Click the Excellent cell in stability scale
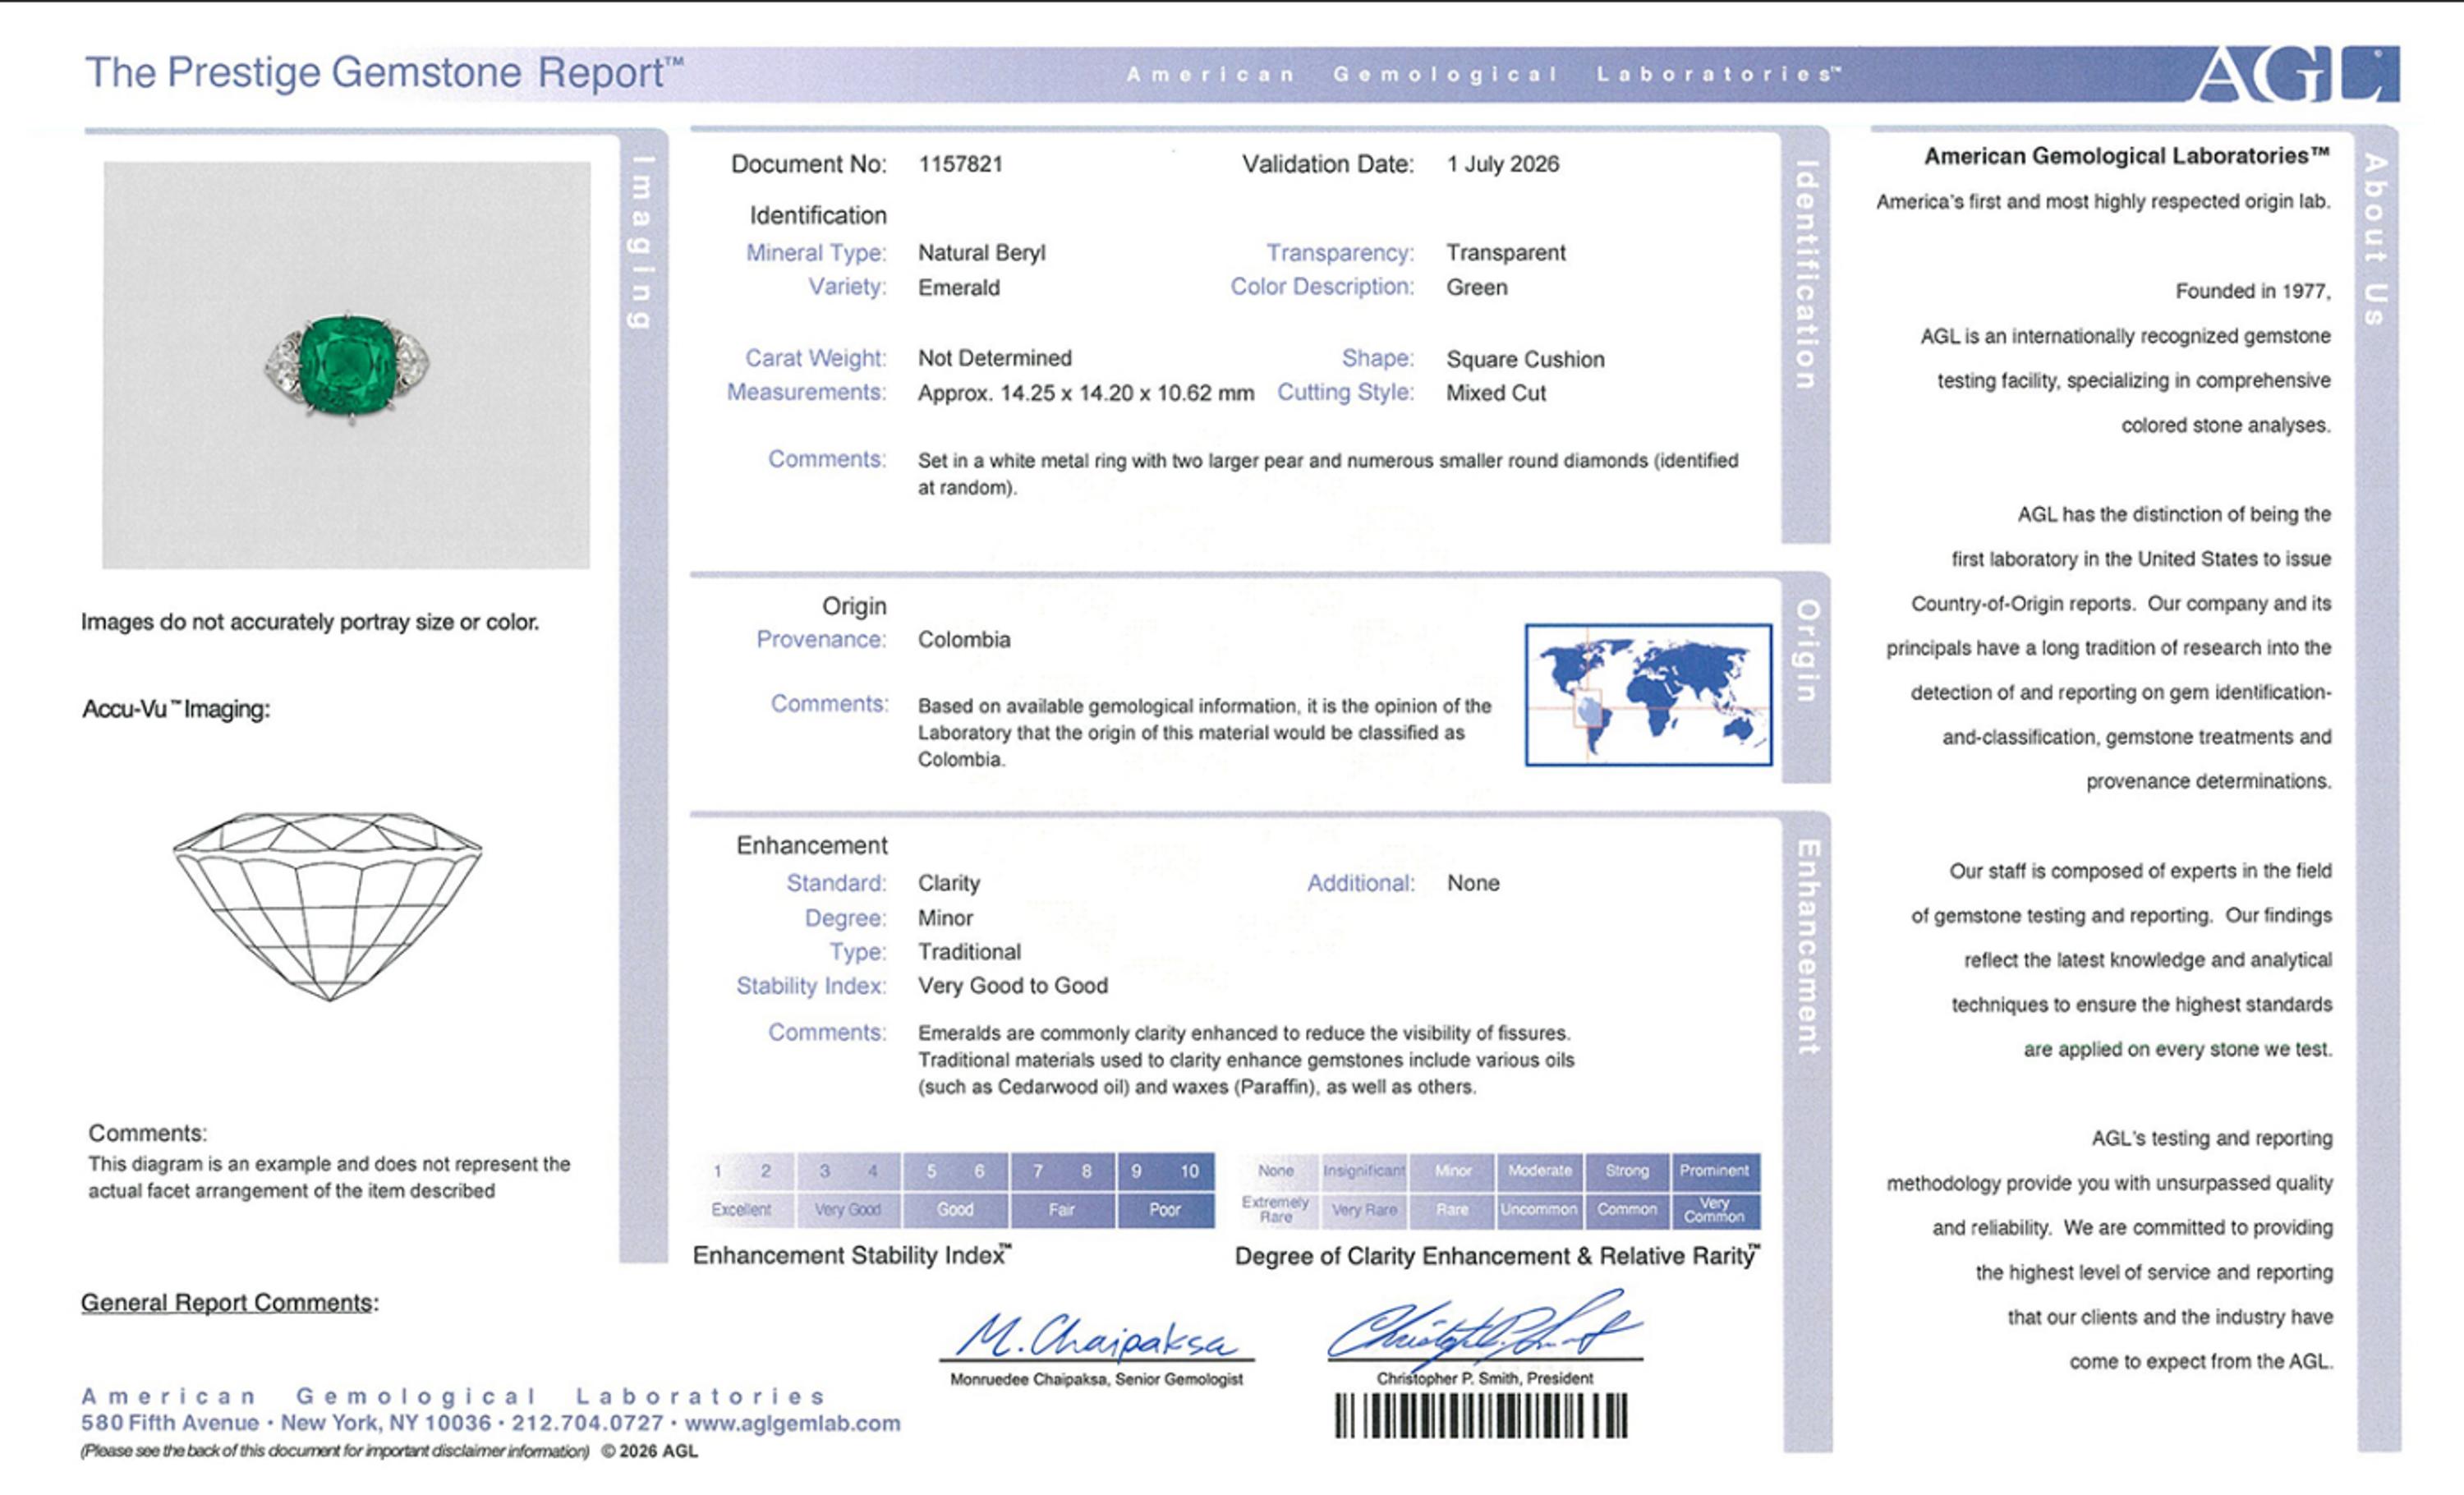This screenshot has width=2464, height=1495. pyautogui.click(x=742, y=1210)
